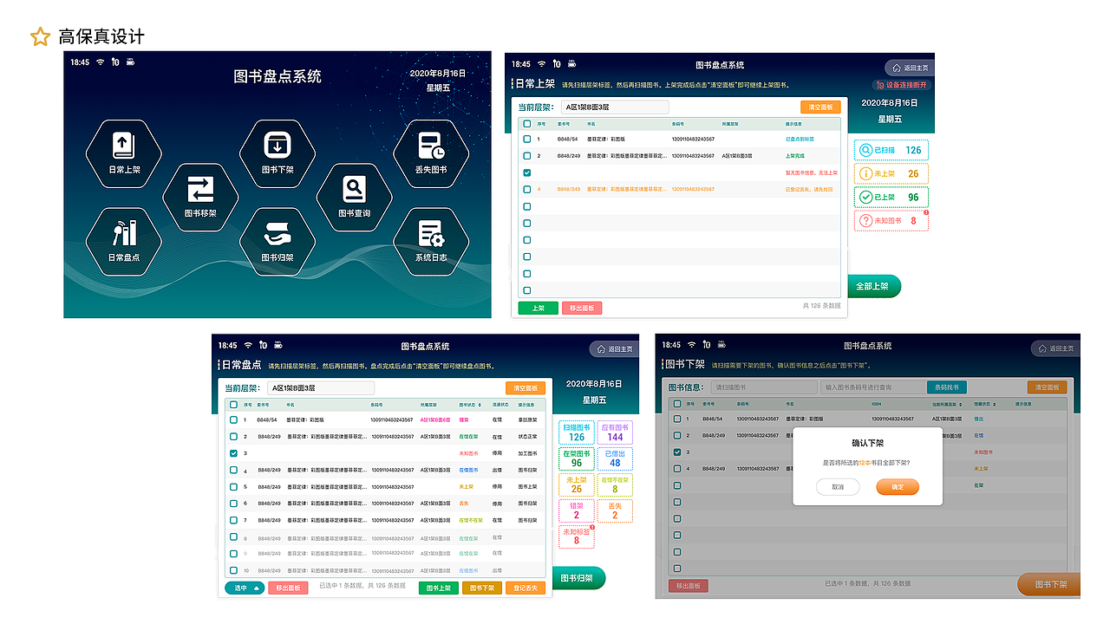
Task: Click 错架 2 card in 日常盘点 screen
Action: point(577,510)
